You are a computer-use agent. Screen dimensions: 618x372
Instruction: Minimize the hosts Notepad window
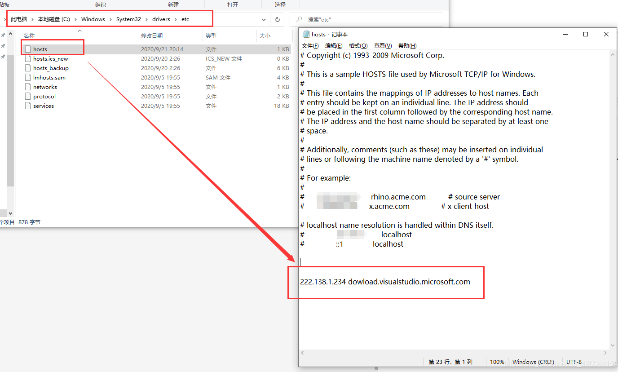565,34
